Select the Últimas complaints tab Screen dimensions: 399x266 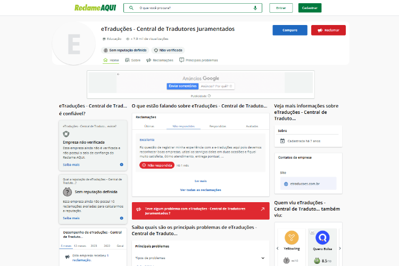coord(149,126)
